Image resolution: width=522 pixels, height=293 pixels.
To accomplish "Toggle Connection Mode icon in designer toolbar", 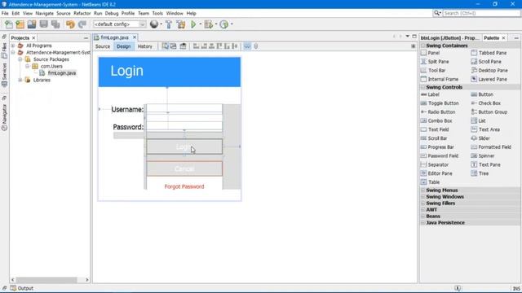I will [174, 46].
